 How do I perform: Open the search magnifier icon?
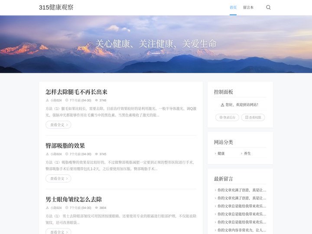[x=268, y=7]
